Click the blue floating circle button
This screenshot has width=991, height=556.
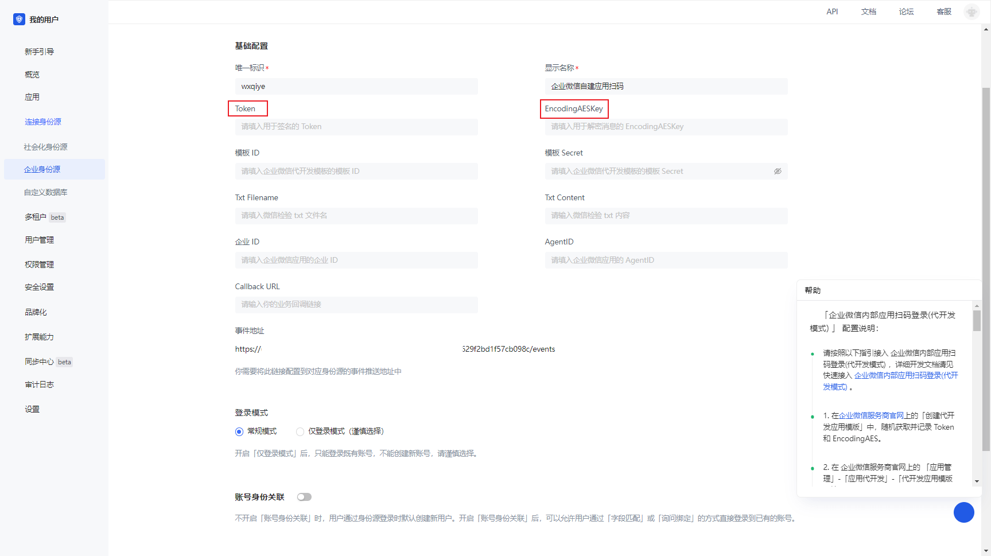tap(963, 512)
